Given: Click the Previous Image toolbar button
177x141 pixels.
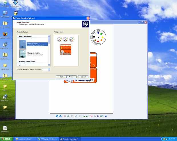Looking at the screenshot, I should tap(57, 116).
